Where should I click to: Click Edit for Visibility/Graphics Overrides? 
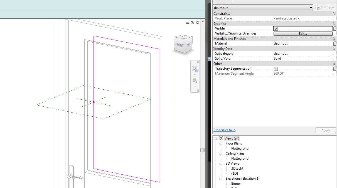tap(303, 33)
